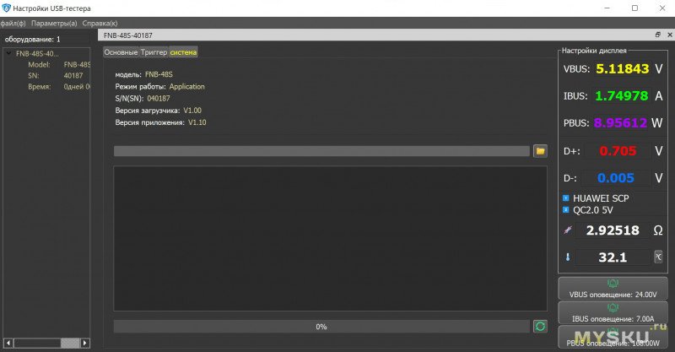Open the Файл menu

coord(13,23)
